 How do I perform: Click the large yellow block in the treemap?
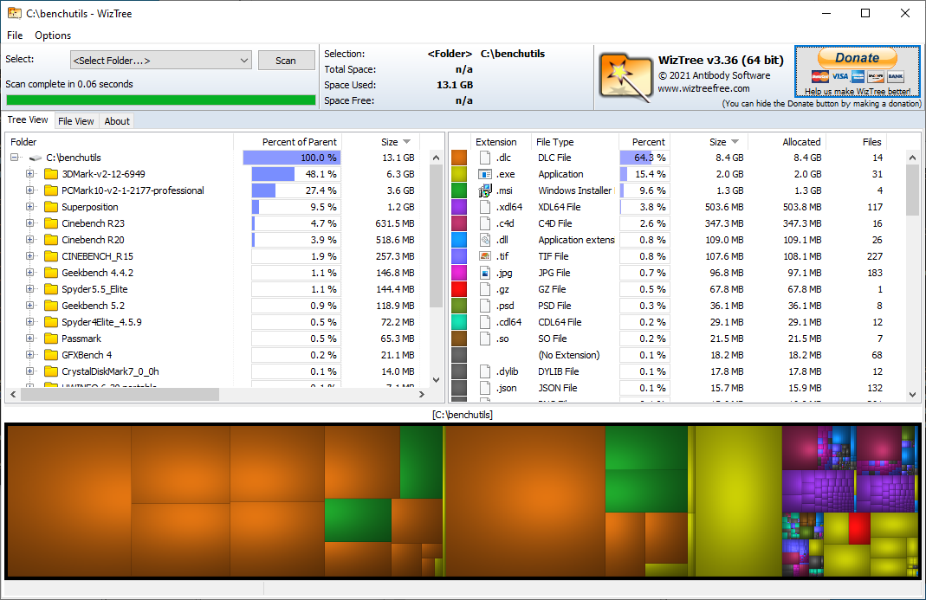point(736,502)
